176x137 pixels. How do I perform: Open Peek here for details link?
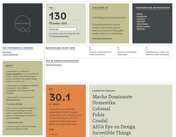54,65
